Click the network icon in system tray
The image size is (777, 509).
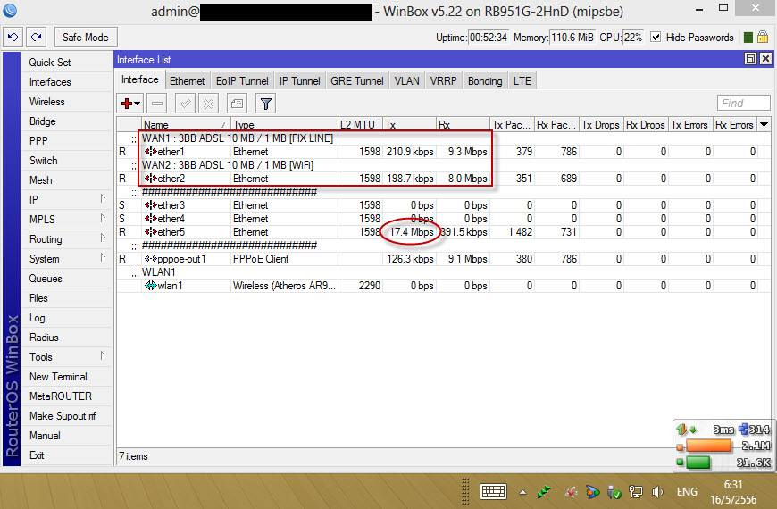(635, 492)
